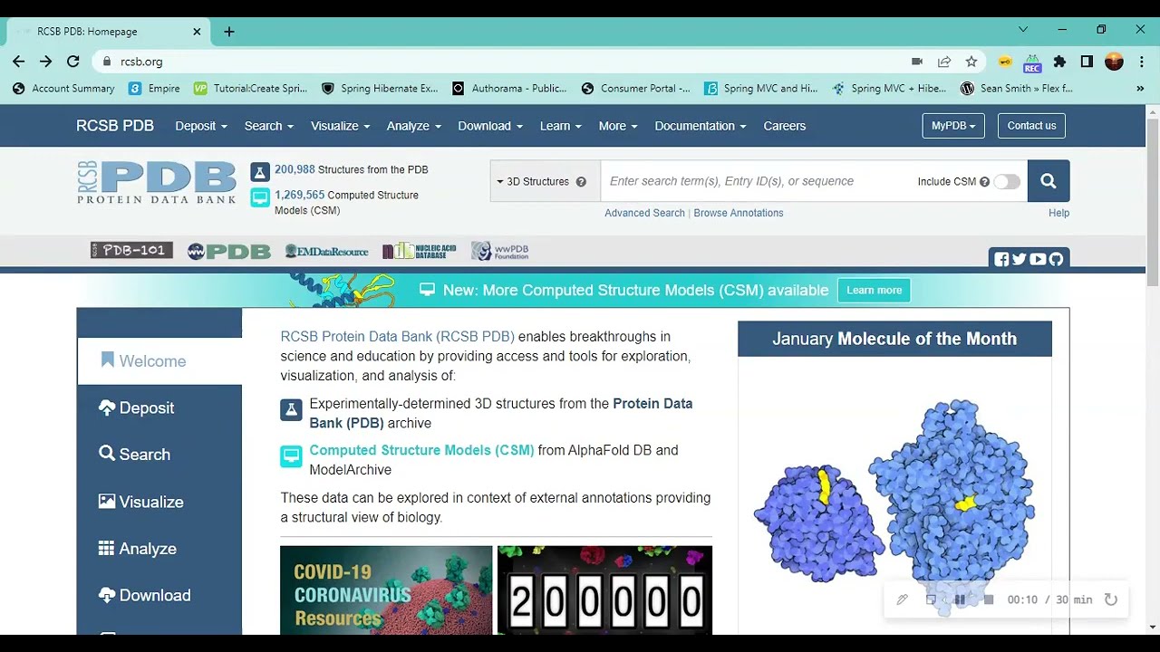Expand the Analyze menu in the navbar

point(414,126)
